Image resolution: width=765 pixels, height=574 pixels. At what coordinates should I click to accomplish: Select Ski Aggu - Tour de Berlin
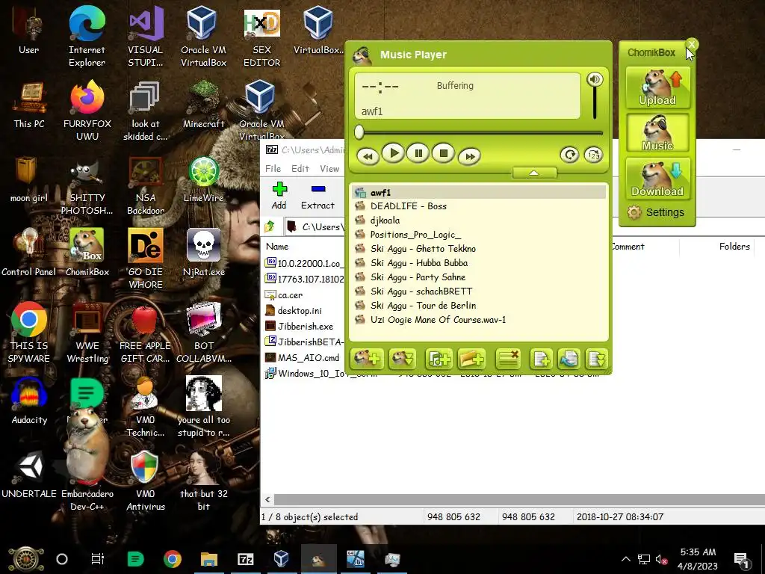click(x=478, y=305)
